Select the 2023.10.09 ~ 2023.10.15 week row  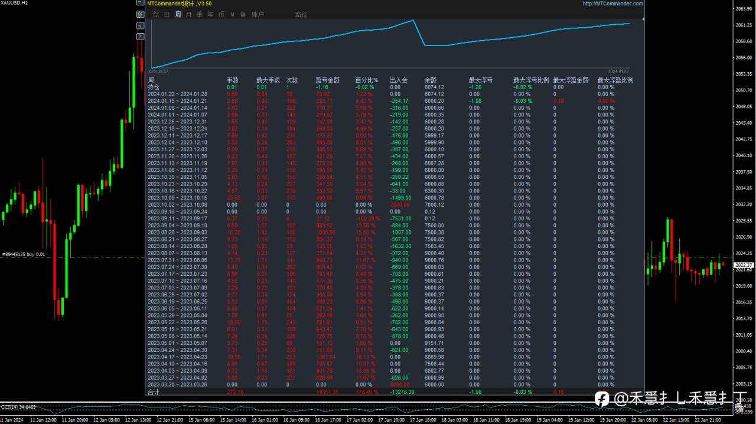click(x=395, y=197)
